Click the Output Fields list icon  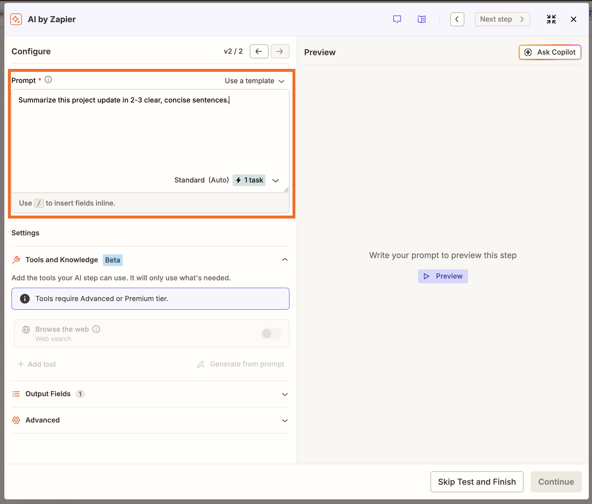(16, 394)
